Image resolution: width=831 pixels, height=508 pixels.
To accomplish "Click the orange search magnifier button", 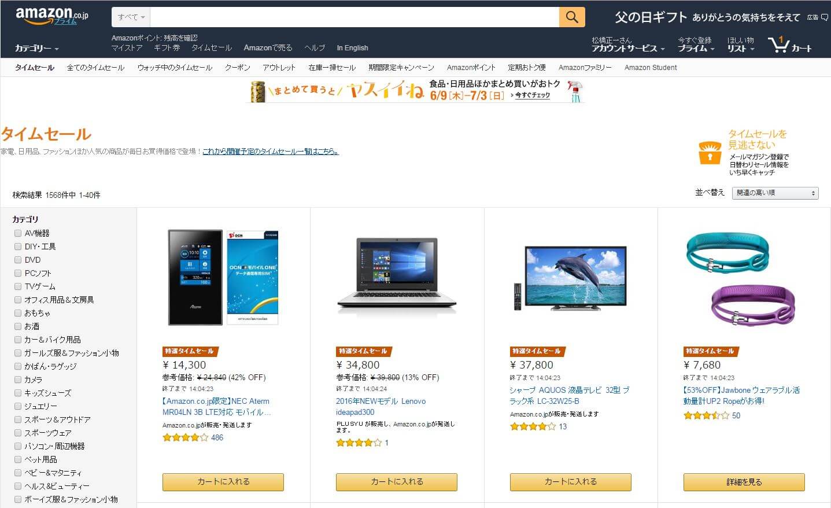I will 571,17.
